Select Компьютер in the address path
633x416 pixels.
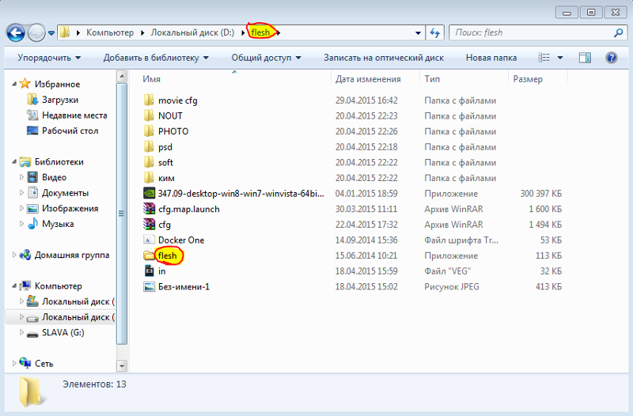tap(110, 32)
